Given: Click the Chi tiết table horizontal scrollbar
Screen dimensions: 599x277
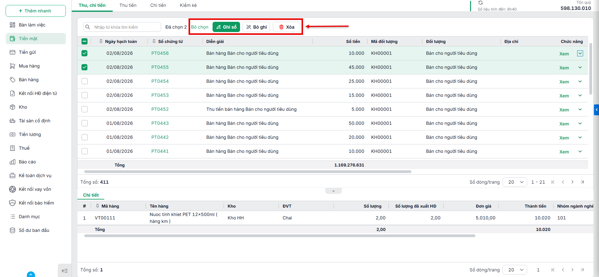Looking at the screenshot, I should coord(280,236).
